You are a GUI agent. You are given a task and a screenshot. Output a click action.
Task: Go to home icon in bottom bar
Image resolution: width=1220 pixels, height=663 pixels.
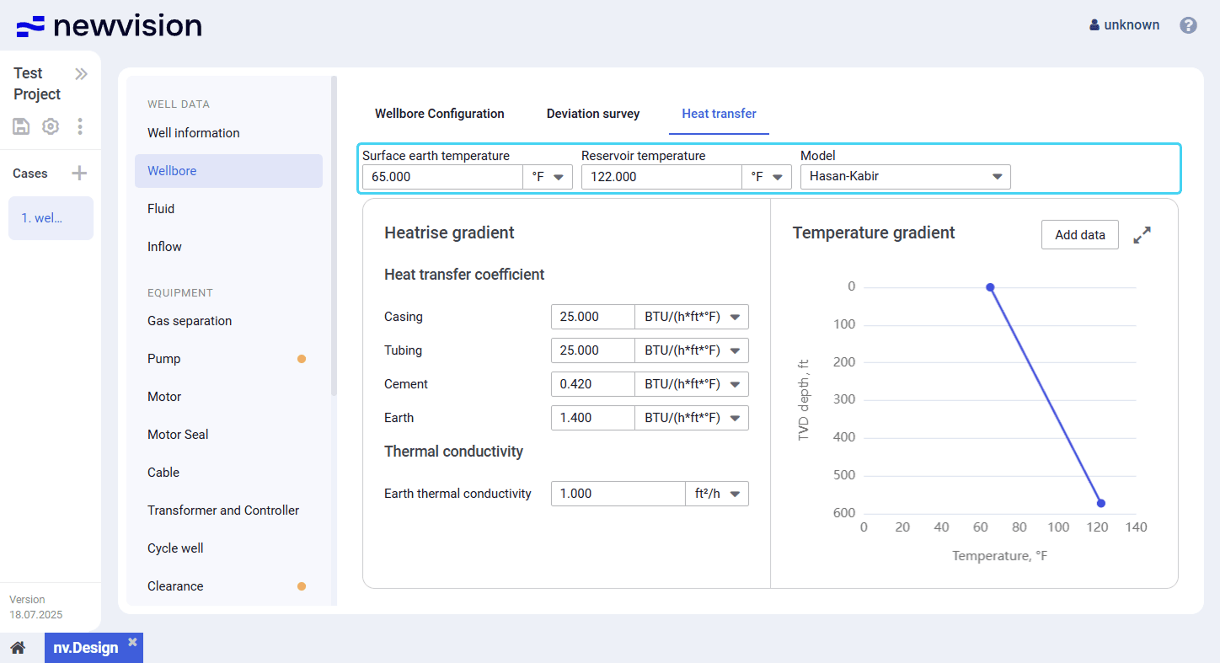[x=18, y=648]
